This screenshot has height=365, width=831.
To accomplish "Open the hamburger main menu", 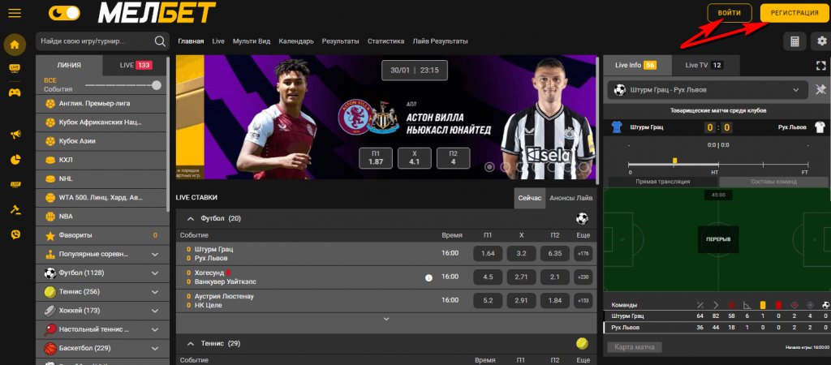I will (x=15, y=13).
